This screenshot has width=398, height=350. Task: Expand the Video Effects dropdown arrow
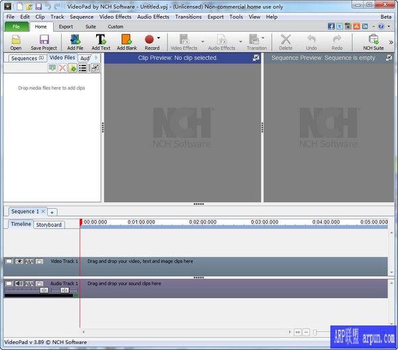pyautogui.click(x=202, y=41)
